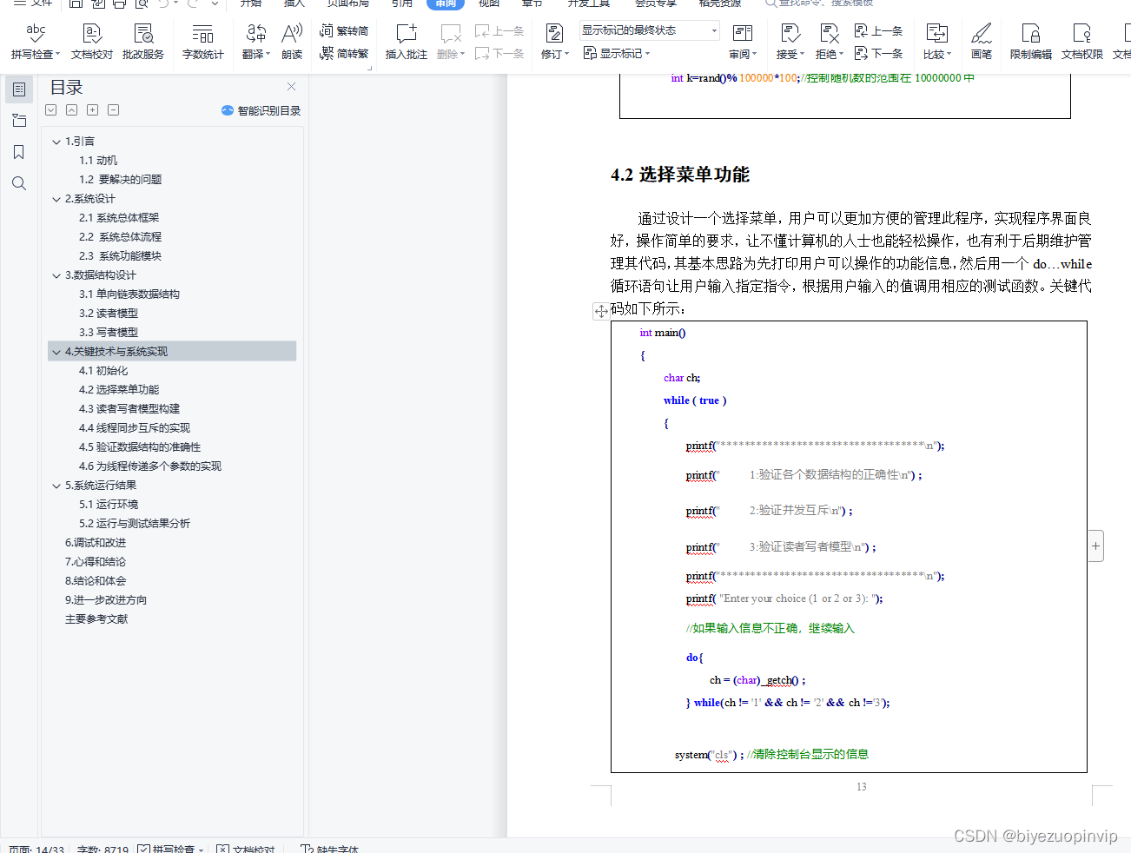1131x853 pixels.
Task: Click the 比较 compare documents icon
Action: tap(936, 34)
